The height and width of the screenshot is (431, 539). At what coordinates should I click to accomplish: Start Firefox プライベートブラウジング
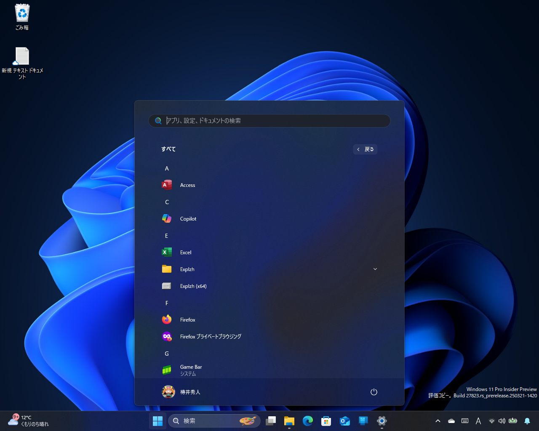210,336
